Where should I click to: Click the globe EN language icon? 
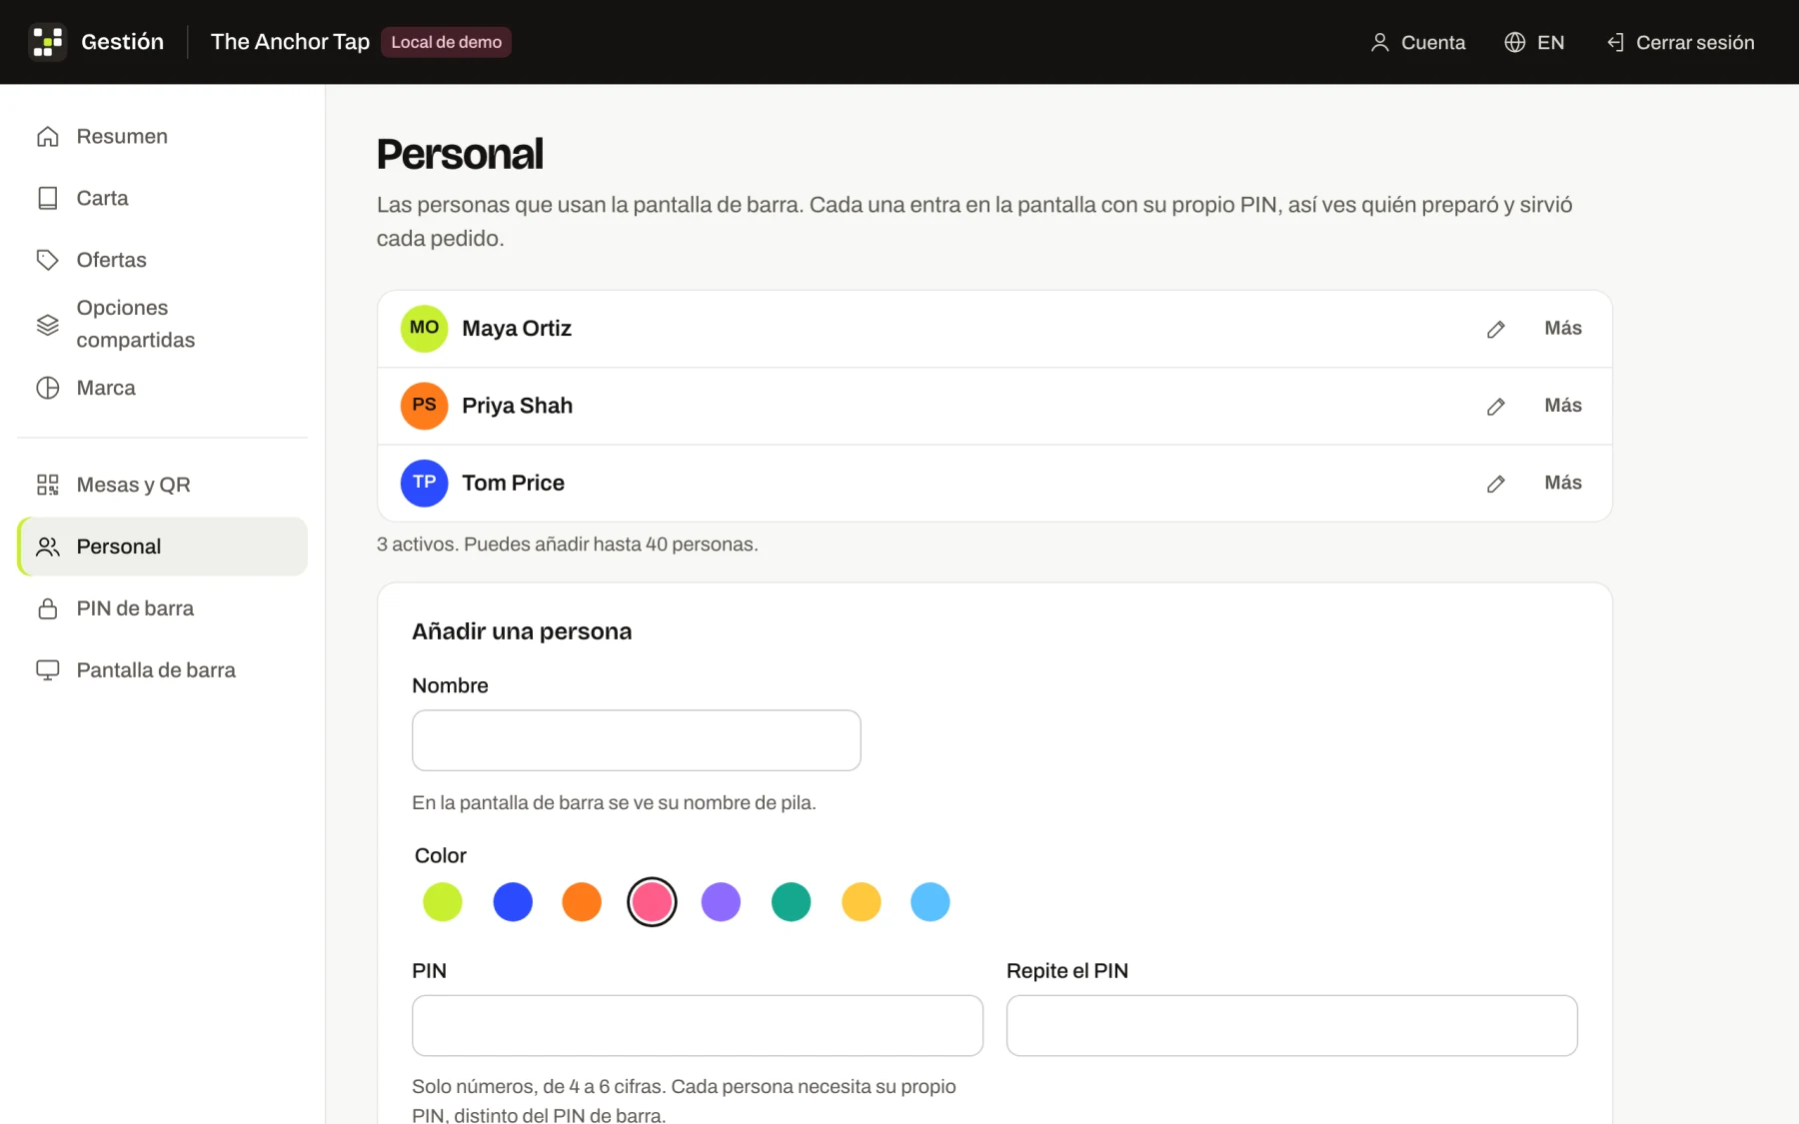point(1515,42)
